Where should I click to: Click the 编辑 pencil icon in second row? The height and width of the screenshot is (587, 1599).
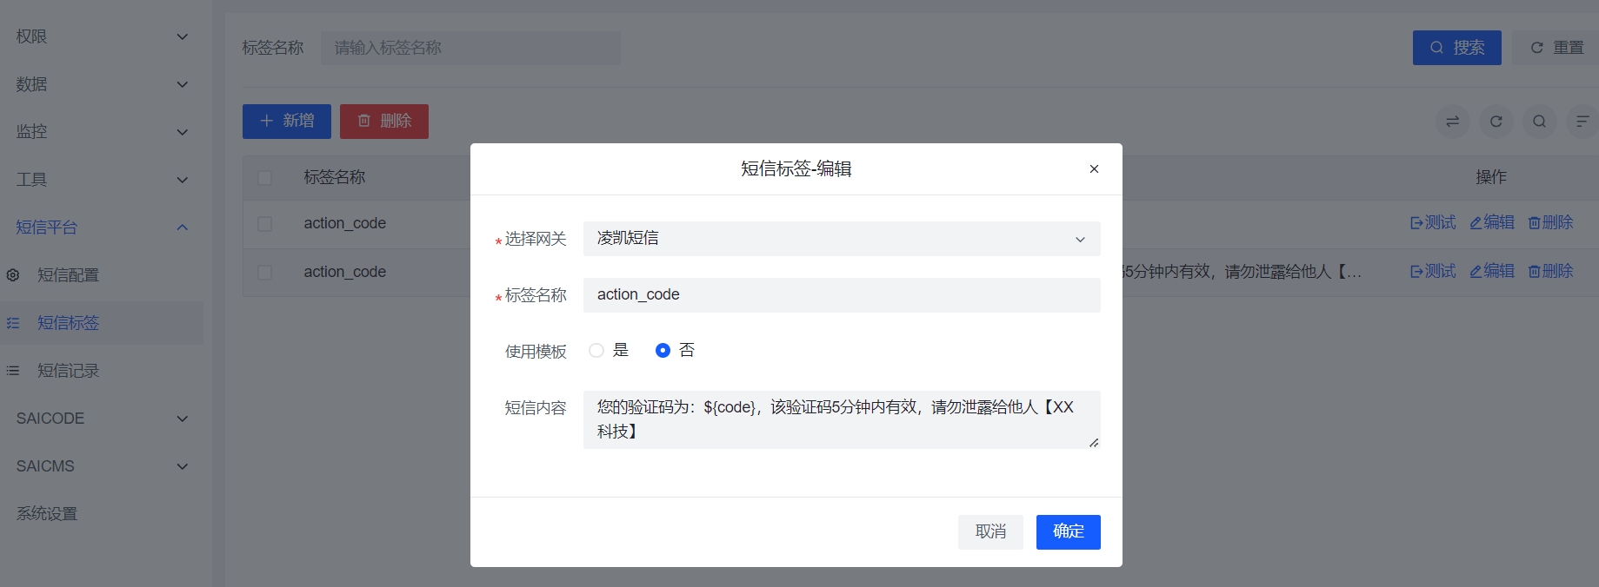1476,272
